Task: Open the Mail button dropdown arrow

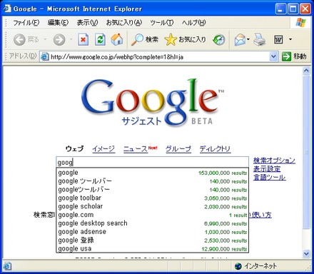Action: (248, 39)
